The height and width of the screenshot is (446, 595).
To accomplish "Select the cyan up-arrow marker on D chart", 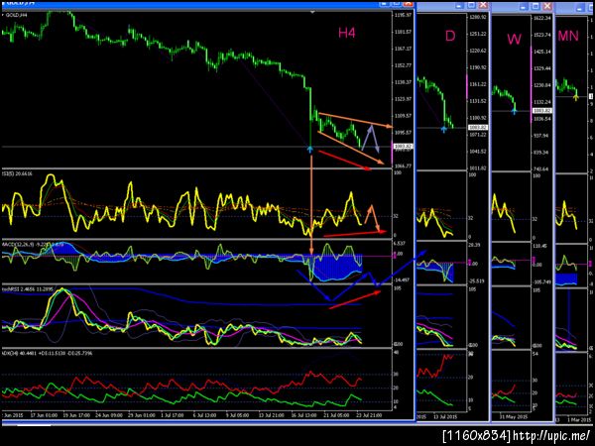I will point(443,129).
